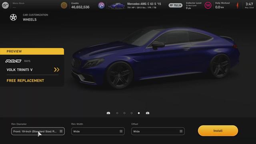Click the FREE REPLACEMENT label
Screen dimensions: 256x144
[x=25, y=81]
